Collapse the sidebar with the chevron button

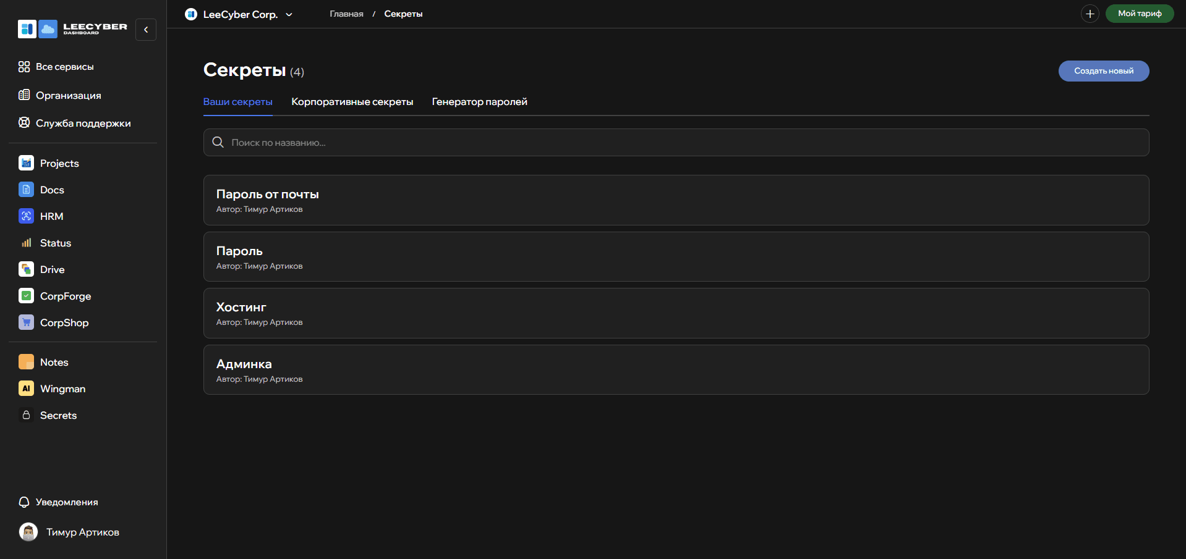pos(146,30)
